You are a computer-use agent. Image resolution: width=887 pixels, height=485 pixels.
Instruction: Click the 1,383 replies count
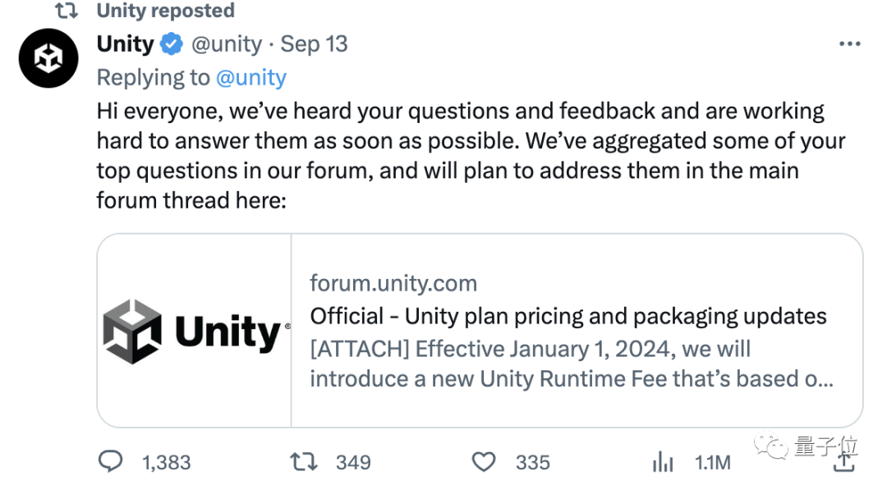(x=166, y=463)
